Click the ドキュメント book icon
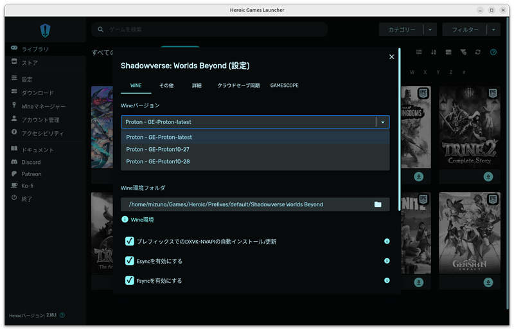This screenshot has height=331, width=514. coord(14,148)
